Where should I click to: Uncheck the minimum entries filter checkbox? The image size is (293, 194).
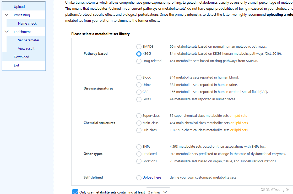pyautogui.click(x=75, y=192)
